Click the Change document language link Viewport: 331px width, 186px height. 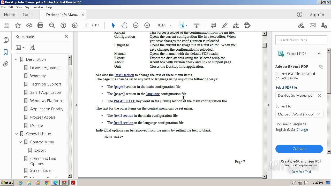[302, 129]
